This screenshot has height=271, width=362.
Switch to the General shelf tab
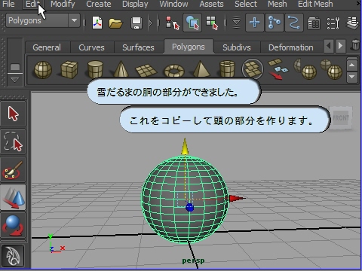click(x=47, y=47)
